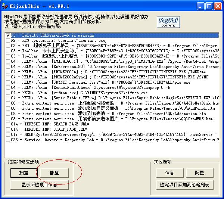The width and height of the screenshot is (224, 199).
Task: Select the 'IERESET.INF: SEARCH_PAGE_URL=' row text
Action: coord(50,124)
